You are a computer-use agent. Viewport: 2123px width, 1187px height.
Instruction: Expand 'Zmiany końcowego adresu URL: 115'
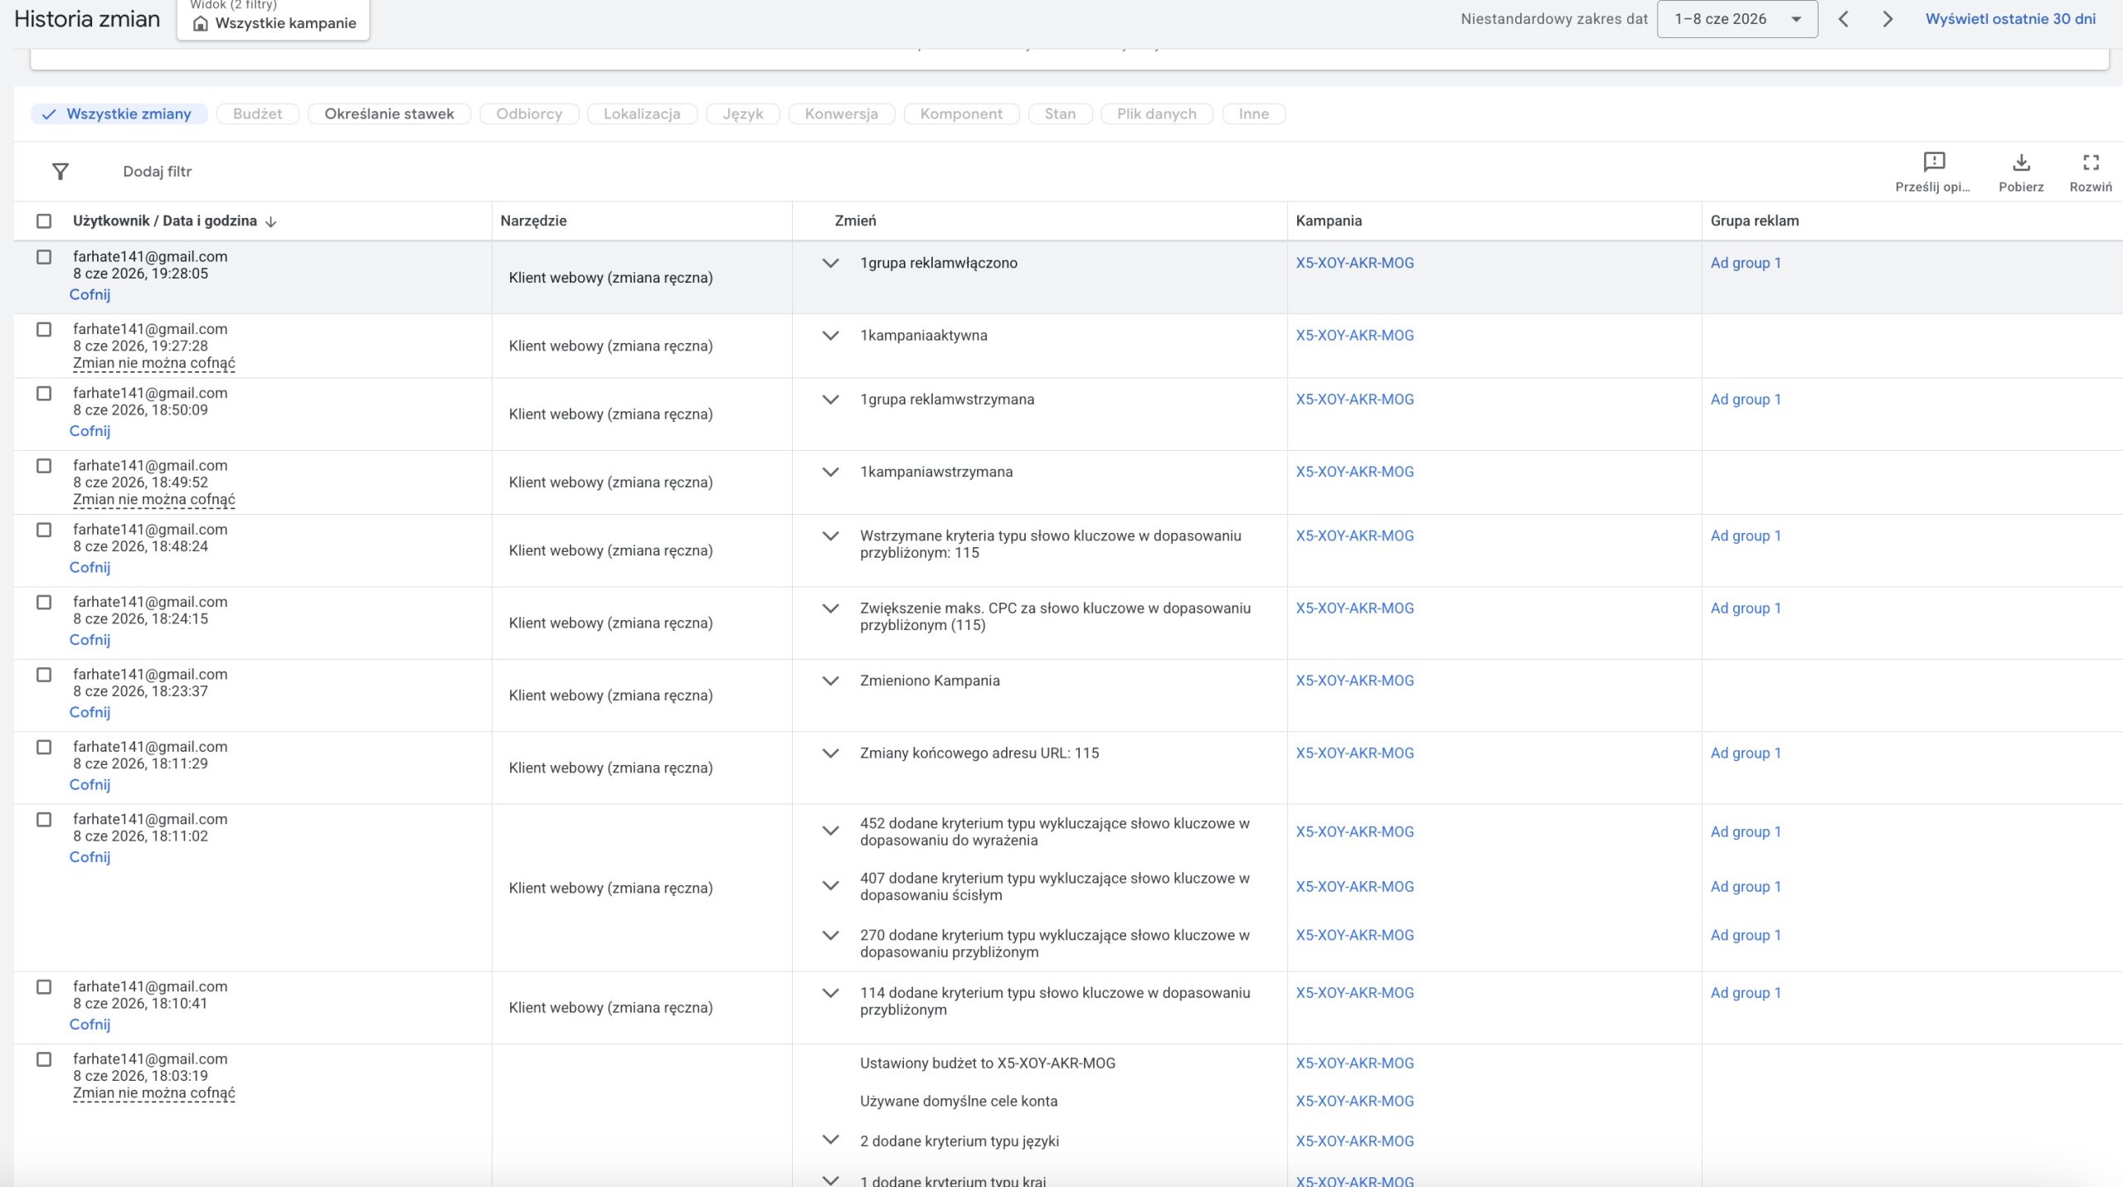click(830, 753)
